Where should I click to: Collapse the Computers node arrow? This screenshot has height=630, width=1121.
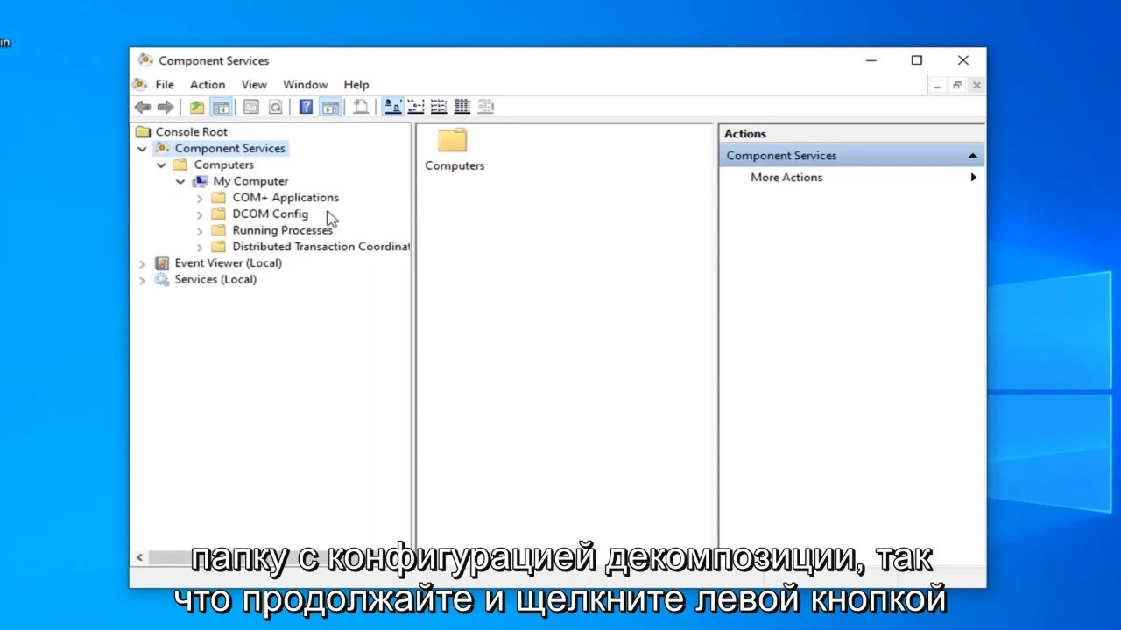[161, 164]
